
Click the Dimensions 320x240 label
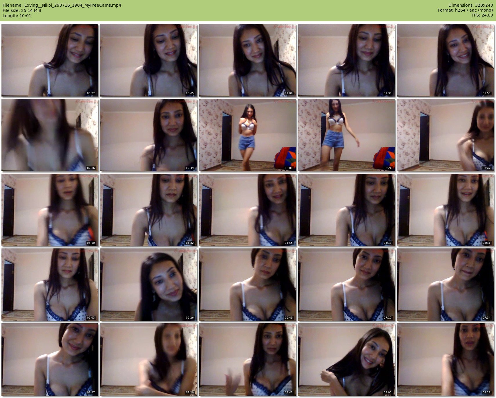point(470,5)
